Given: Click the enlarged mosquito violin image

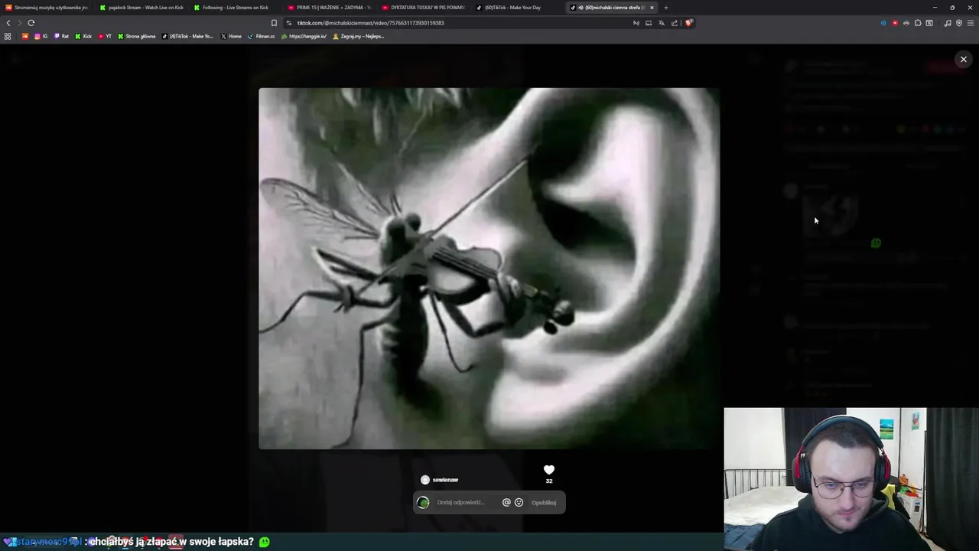Looking at the screenshot, I should pyautogui.click(x=489, y=268).
